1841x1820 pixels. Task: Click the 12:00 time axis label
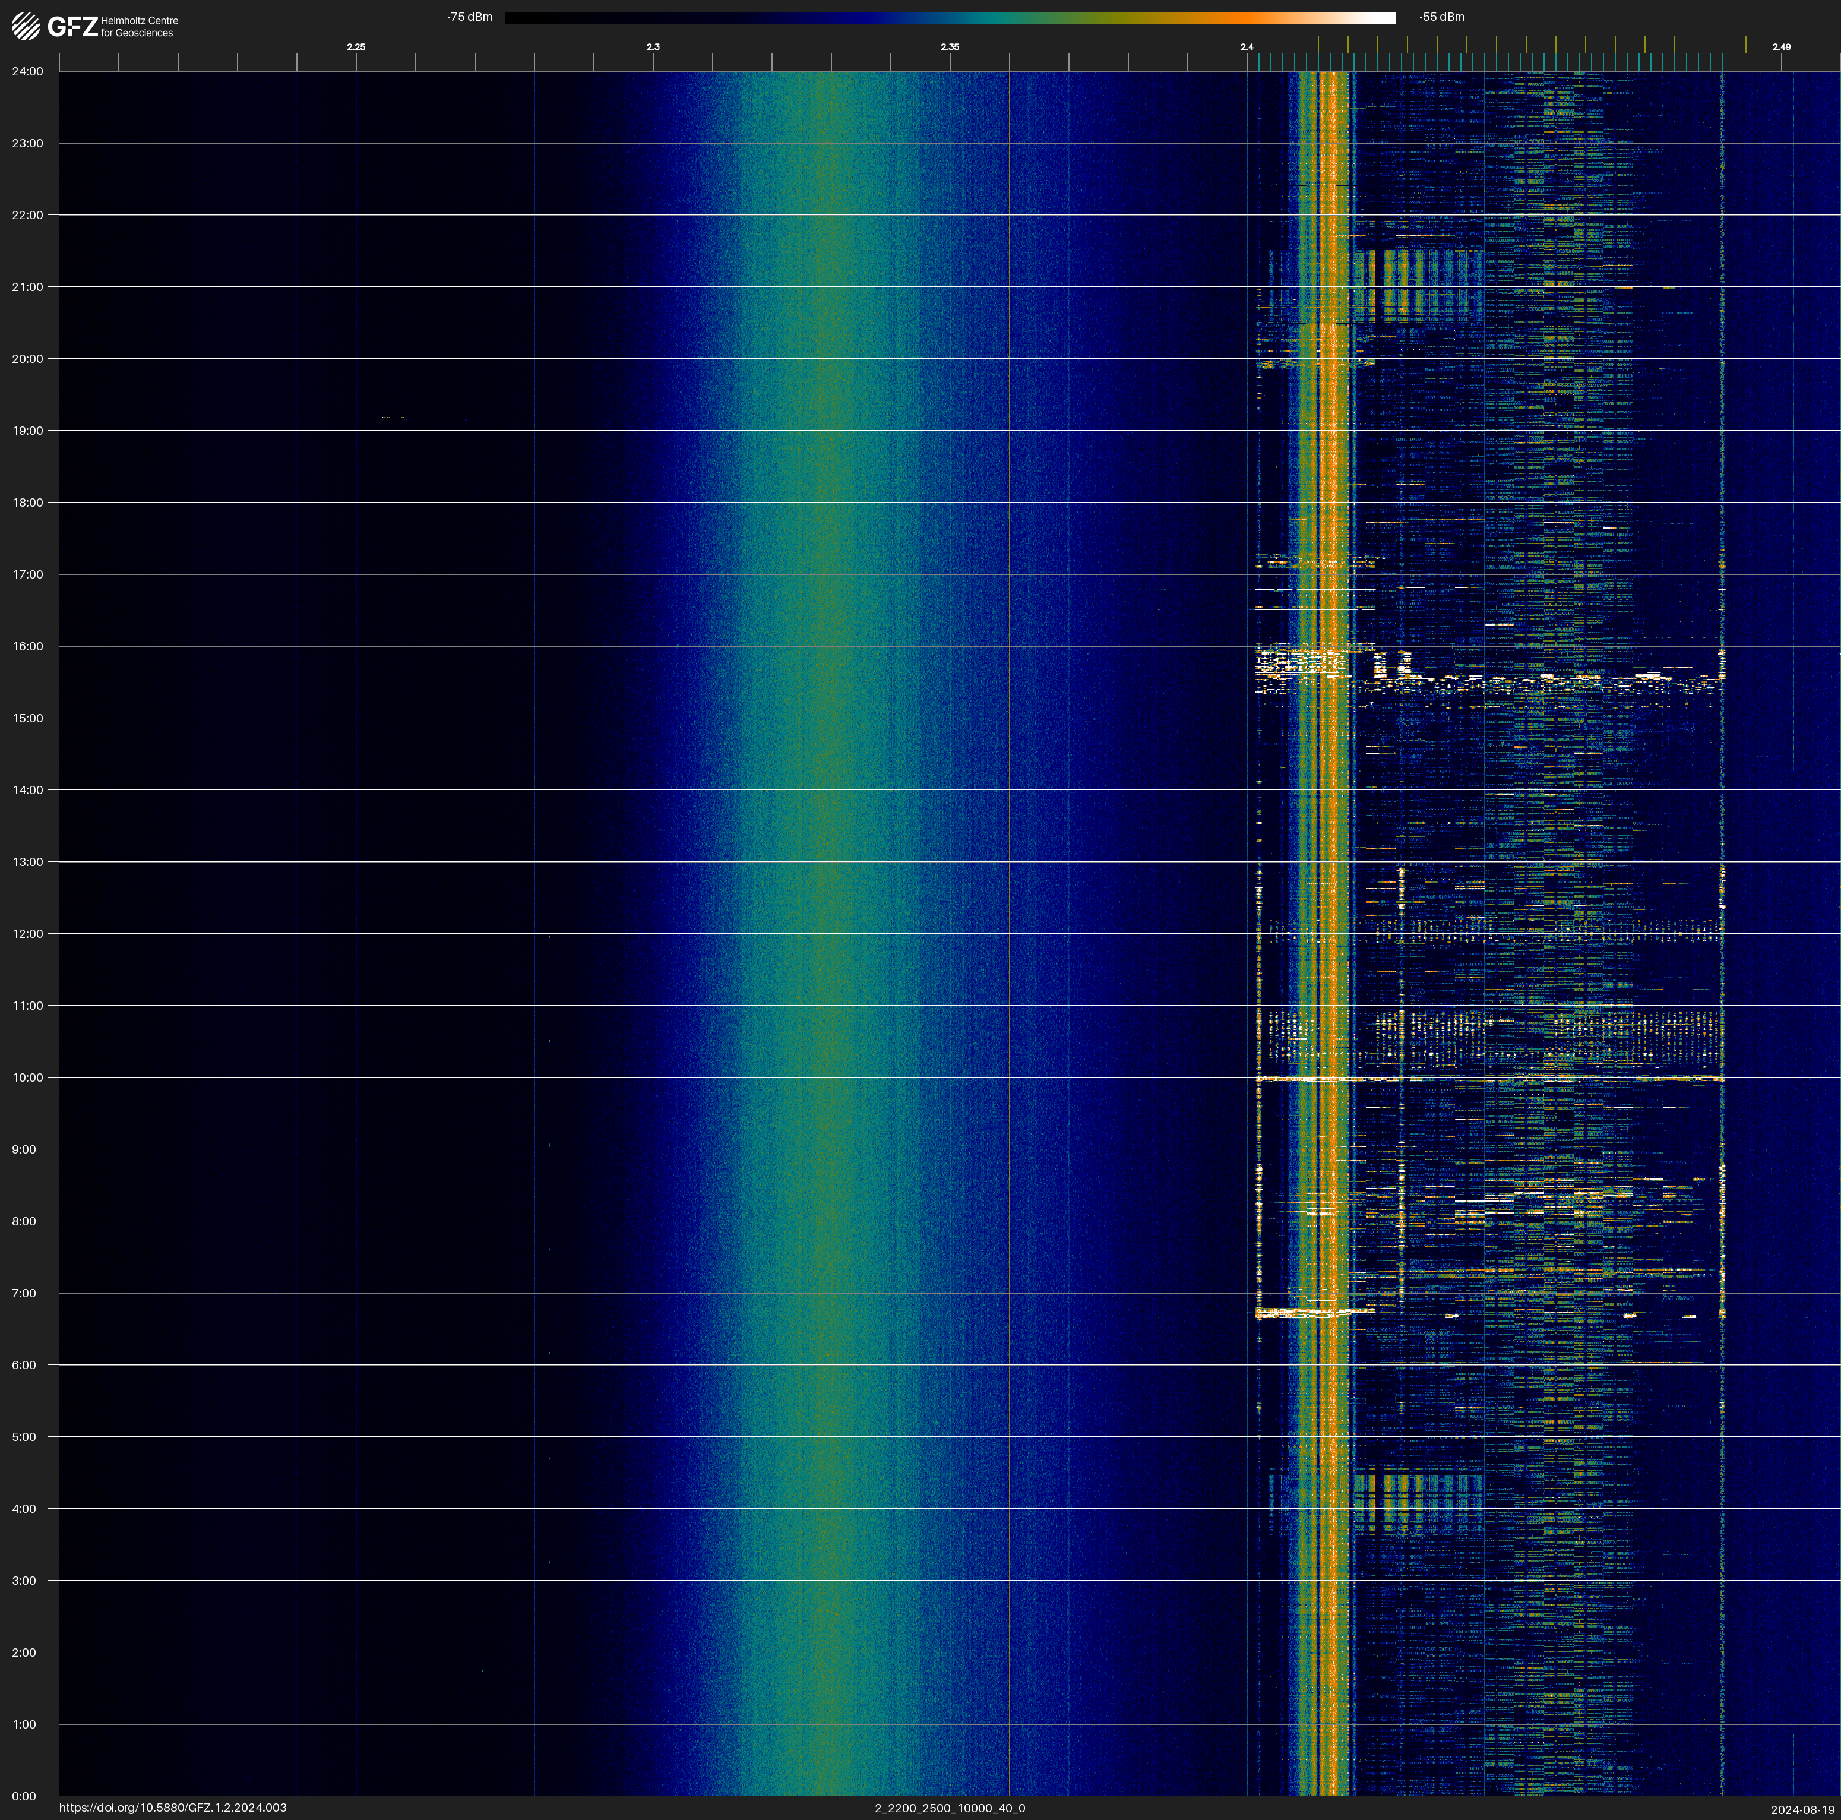tap(28, 934)
